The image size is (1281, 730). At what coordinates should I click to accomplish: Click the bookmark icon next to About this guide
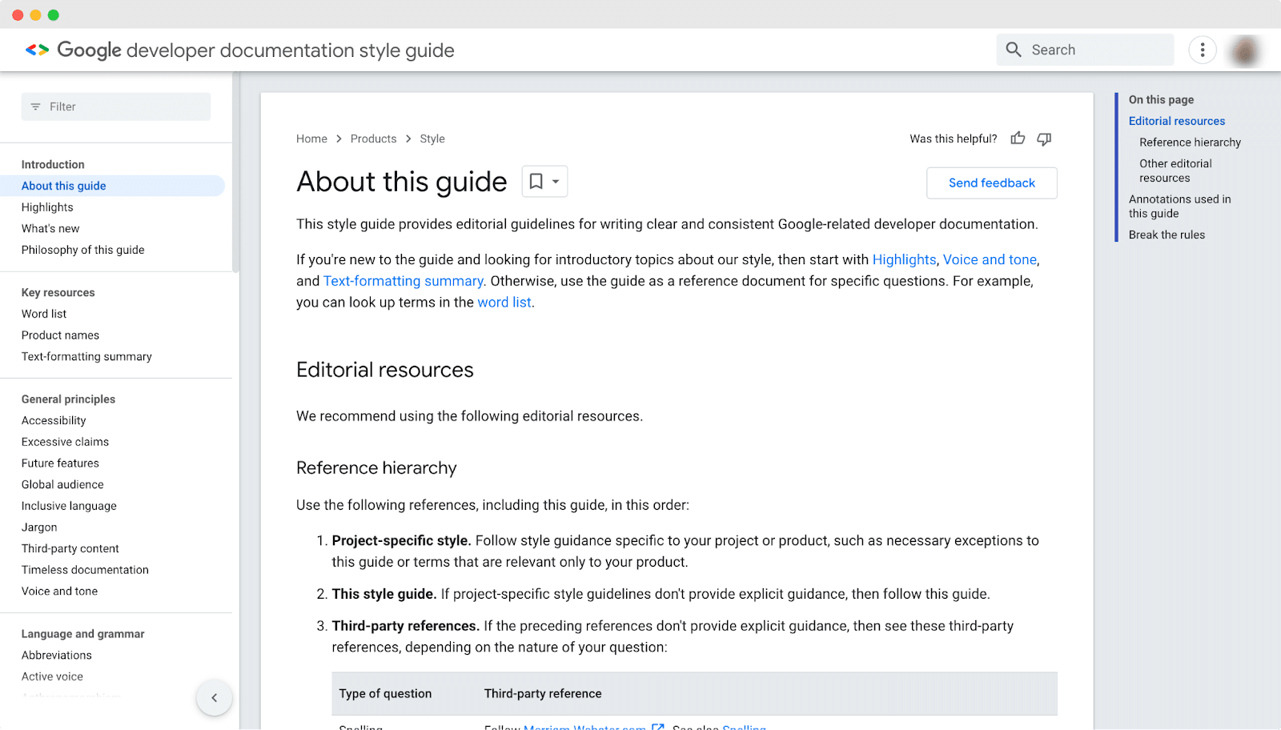535,181
